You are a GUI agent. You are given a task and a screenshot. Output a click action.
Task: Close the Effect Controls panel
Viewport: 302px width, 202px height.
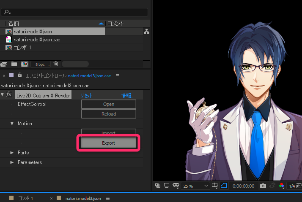click(4, 75)
